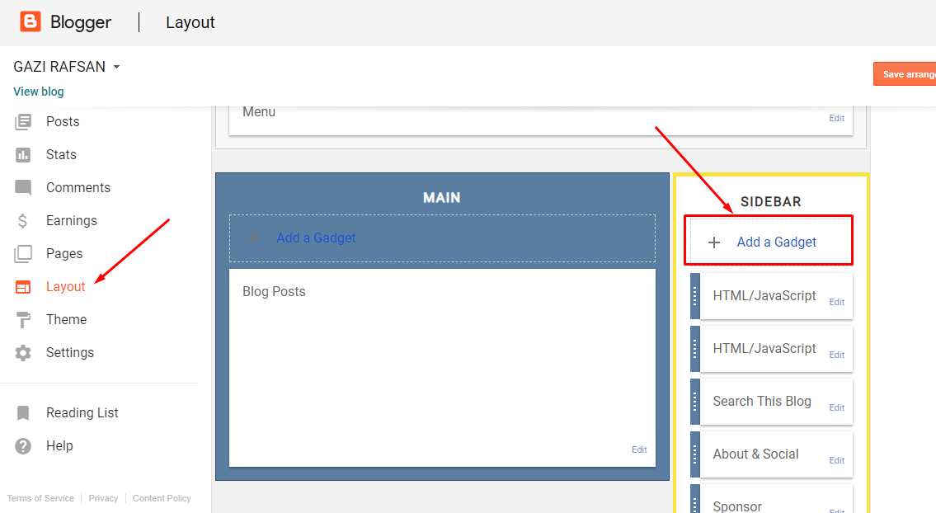Open the Posts icon in sidebar
This screenshot has width=936, height=513.
23,122
